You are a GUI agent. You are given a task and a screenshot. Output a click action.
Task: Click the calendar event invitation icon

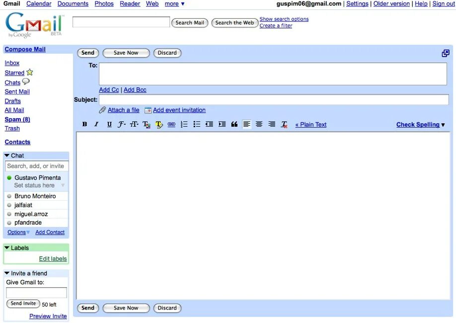tap(148, 110)
